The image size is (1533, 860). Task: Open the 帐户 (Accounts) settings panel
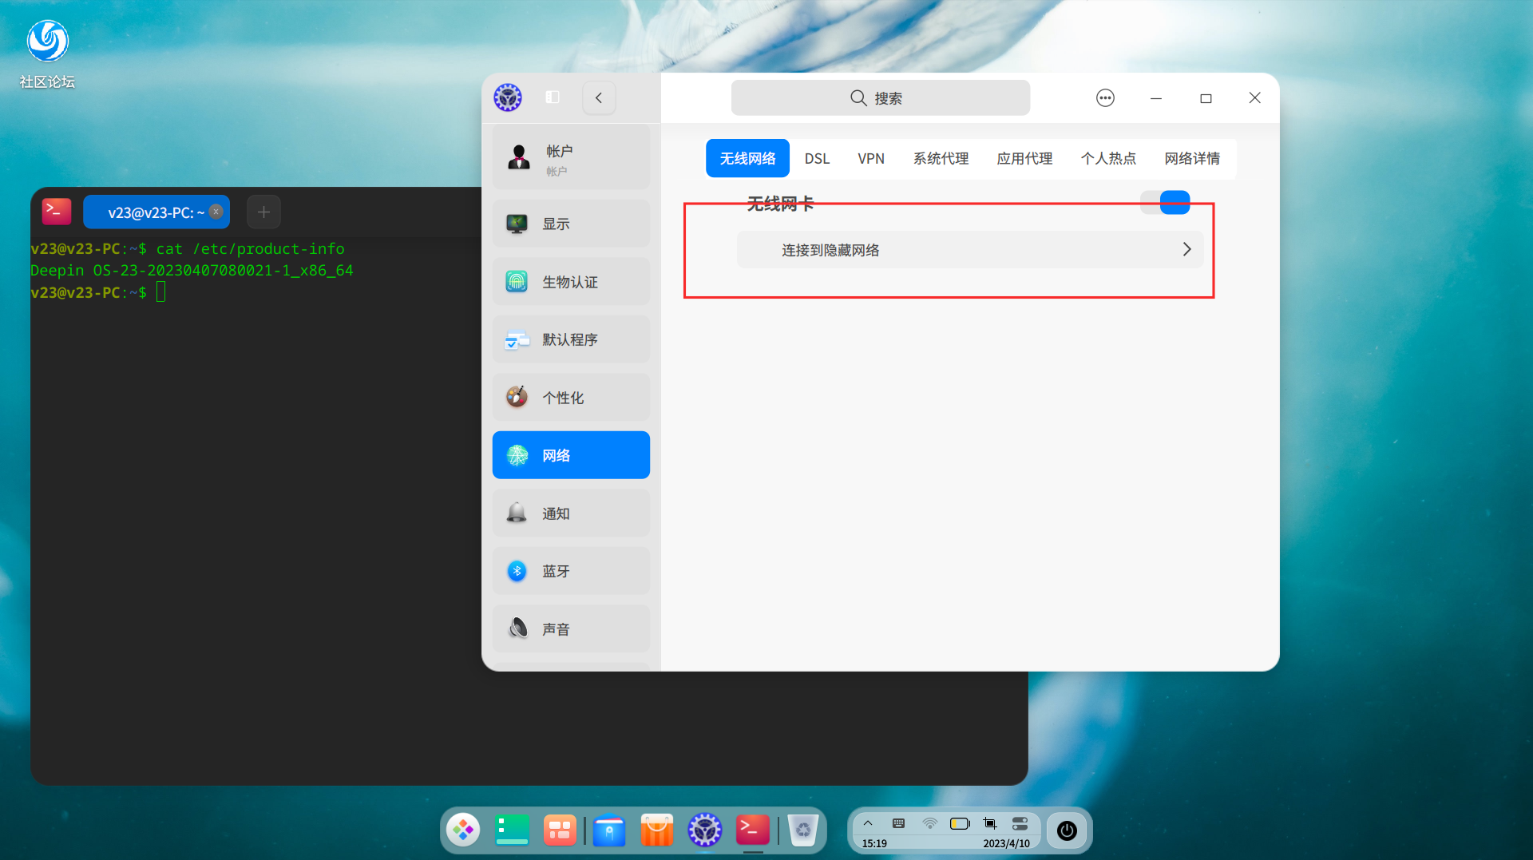[x=570, y=157]
